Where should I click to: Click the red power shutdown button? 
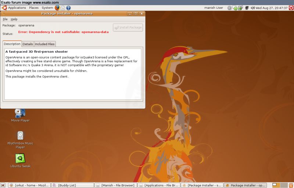(x=291, y=8)
